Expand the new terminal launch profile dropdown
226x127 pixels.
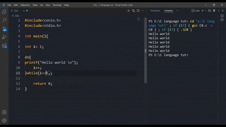tap(206, 11)
